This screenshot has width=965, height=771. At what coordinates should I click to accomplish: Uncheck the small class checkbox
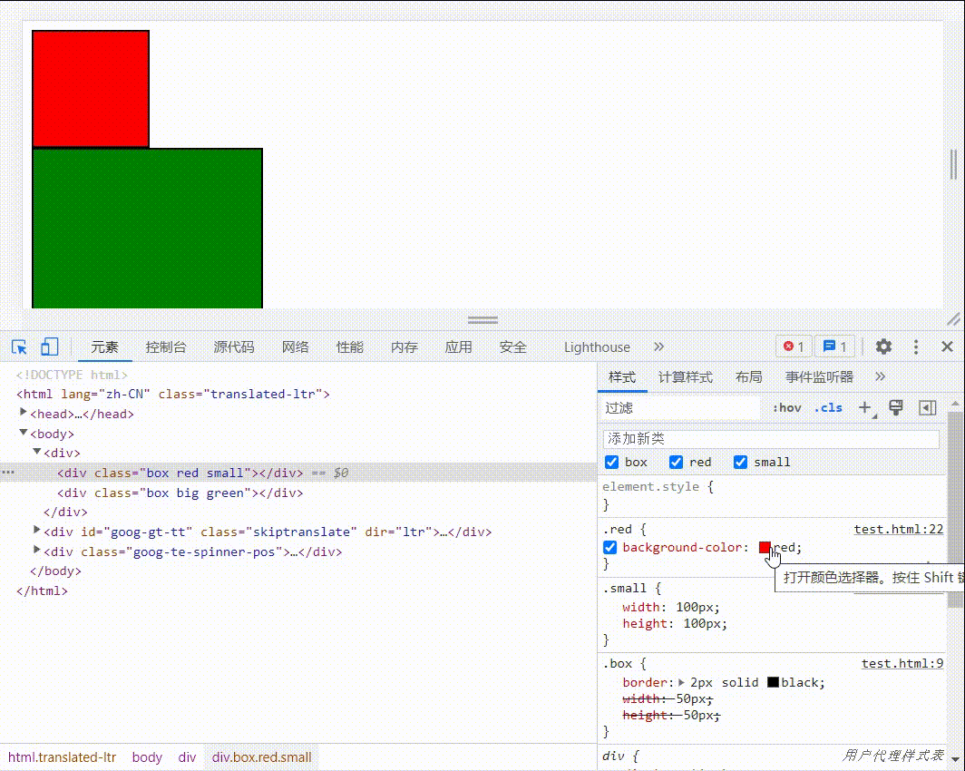[740, 462]
